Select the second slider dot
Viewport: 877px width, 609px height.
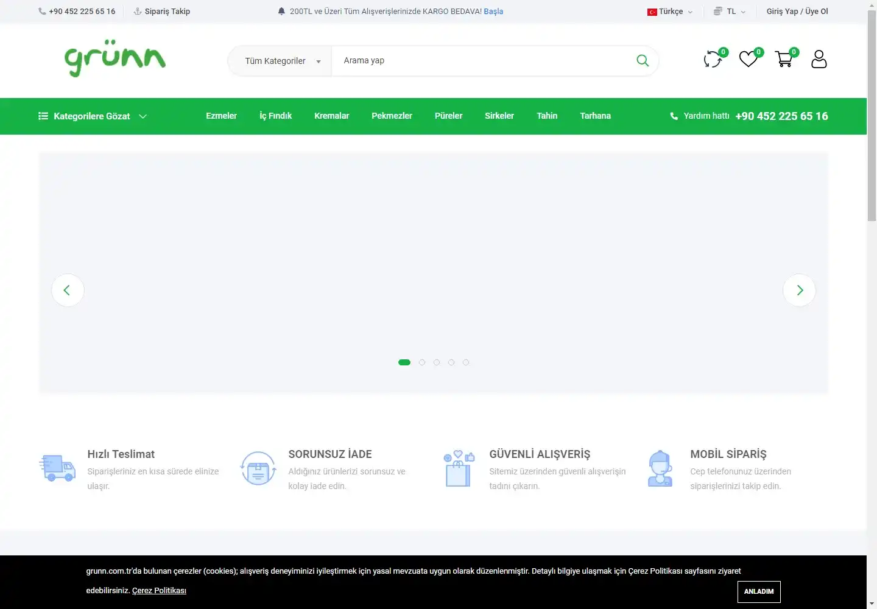pyautogui.click(x=422, y=362)
